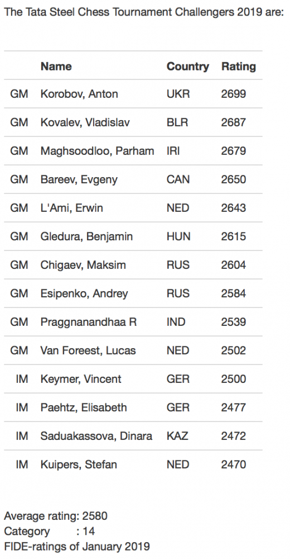Click Kuipers, Stefan name
This screenshot has height=559, width=290.
[x=79, y=465]
